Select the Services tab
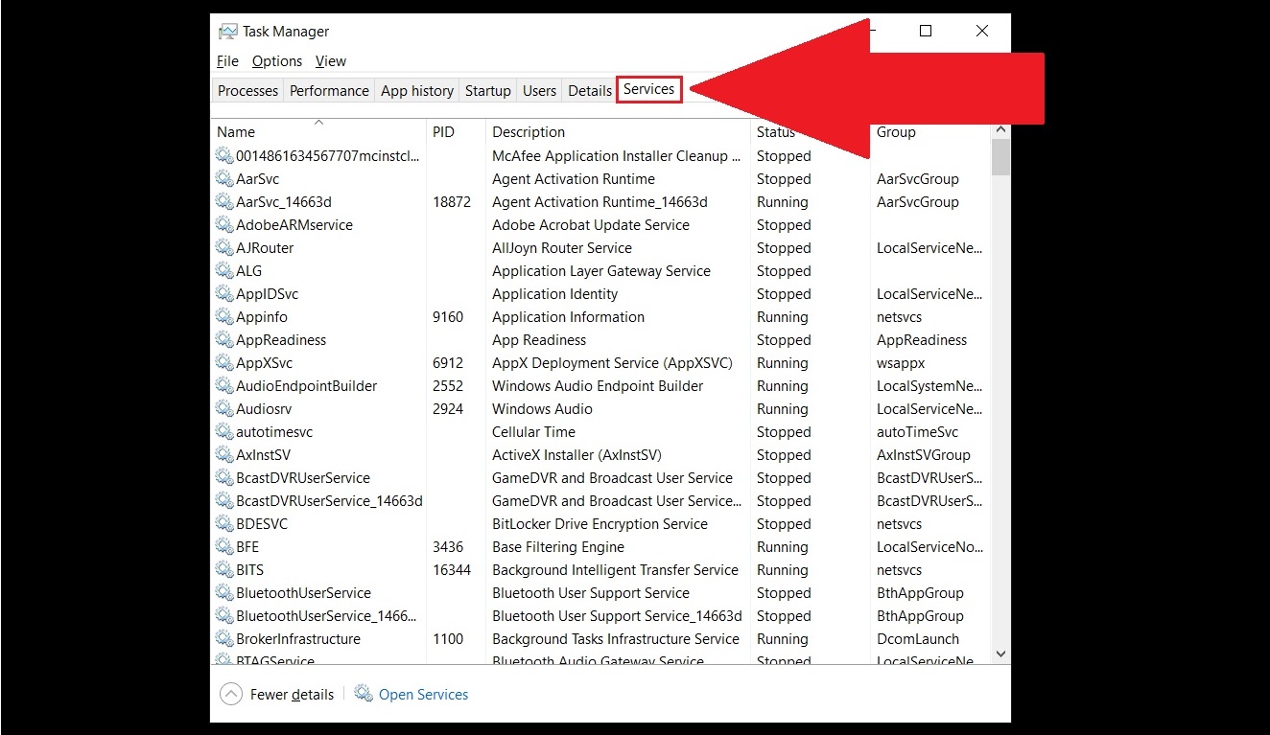The height and width of the screenshot is (735, 1270). point(649,89)
